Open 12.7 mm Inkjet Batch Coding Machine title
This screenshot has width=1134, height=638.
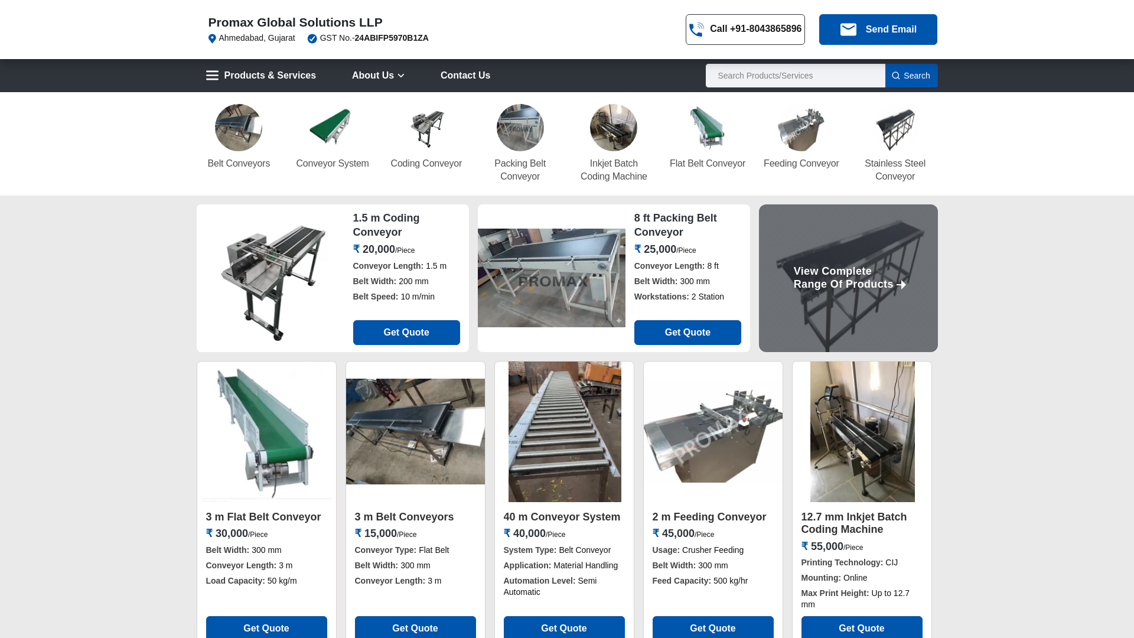pyautogui.click(x=854, y=523)
